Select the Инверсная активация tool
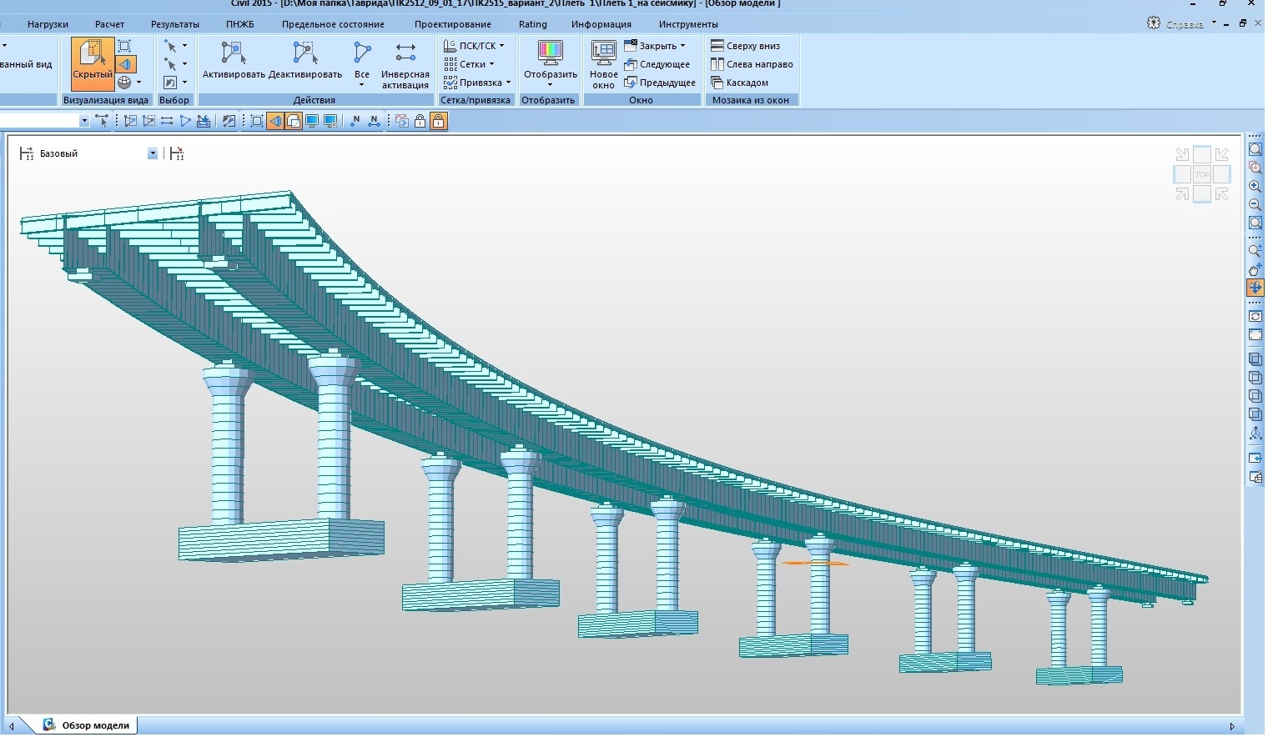Screen dimensions: 1268x737 [x=405, y=55]
